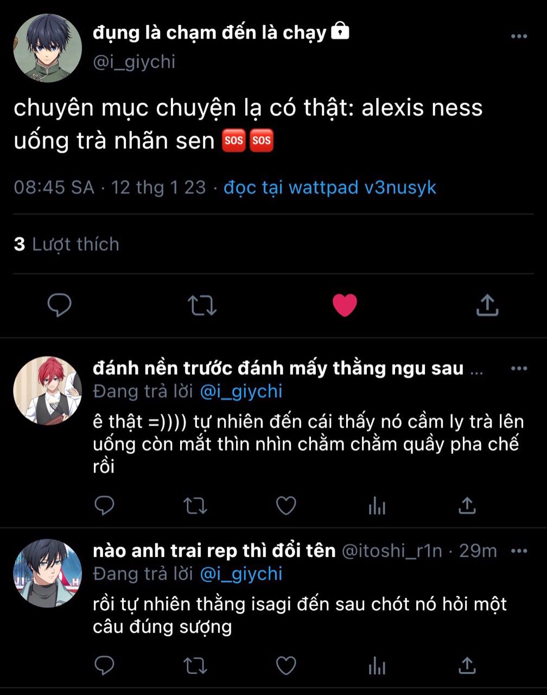Reply to the main tweet about alexis ness
The image size is (547, 695).
tap(60, 305)
